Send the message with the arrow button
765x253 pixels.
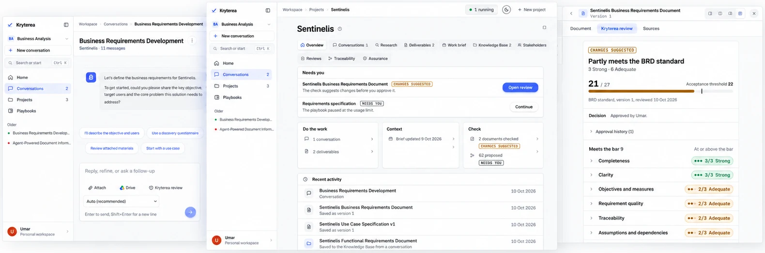pyautogui.click(x=190, y=212)
